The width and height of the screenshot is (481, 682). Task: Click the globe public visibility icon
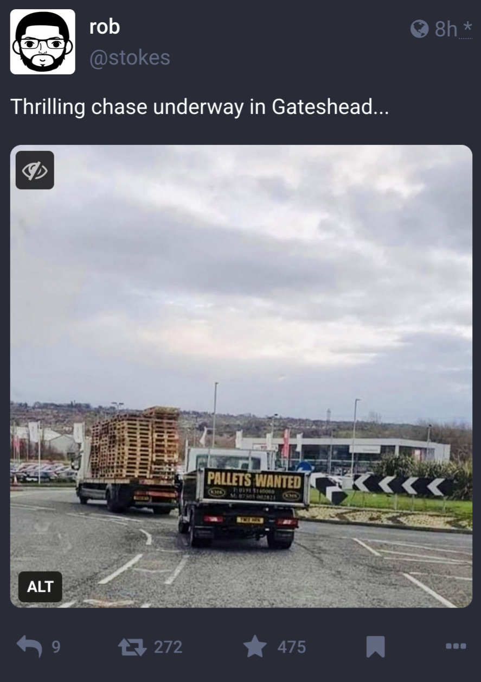coord(419,29)
